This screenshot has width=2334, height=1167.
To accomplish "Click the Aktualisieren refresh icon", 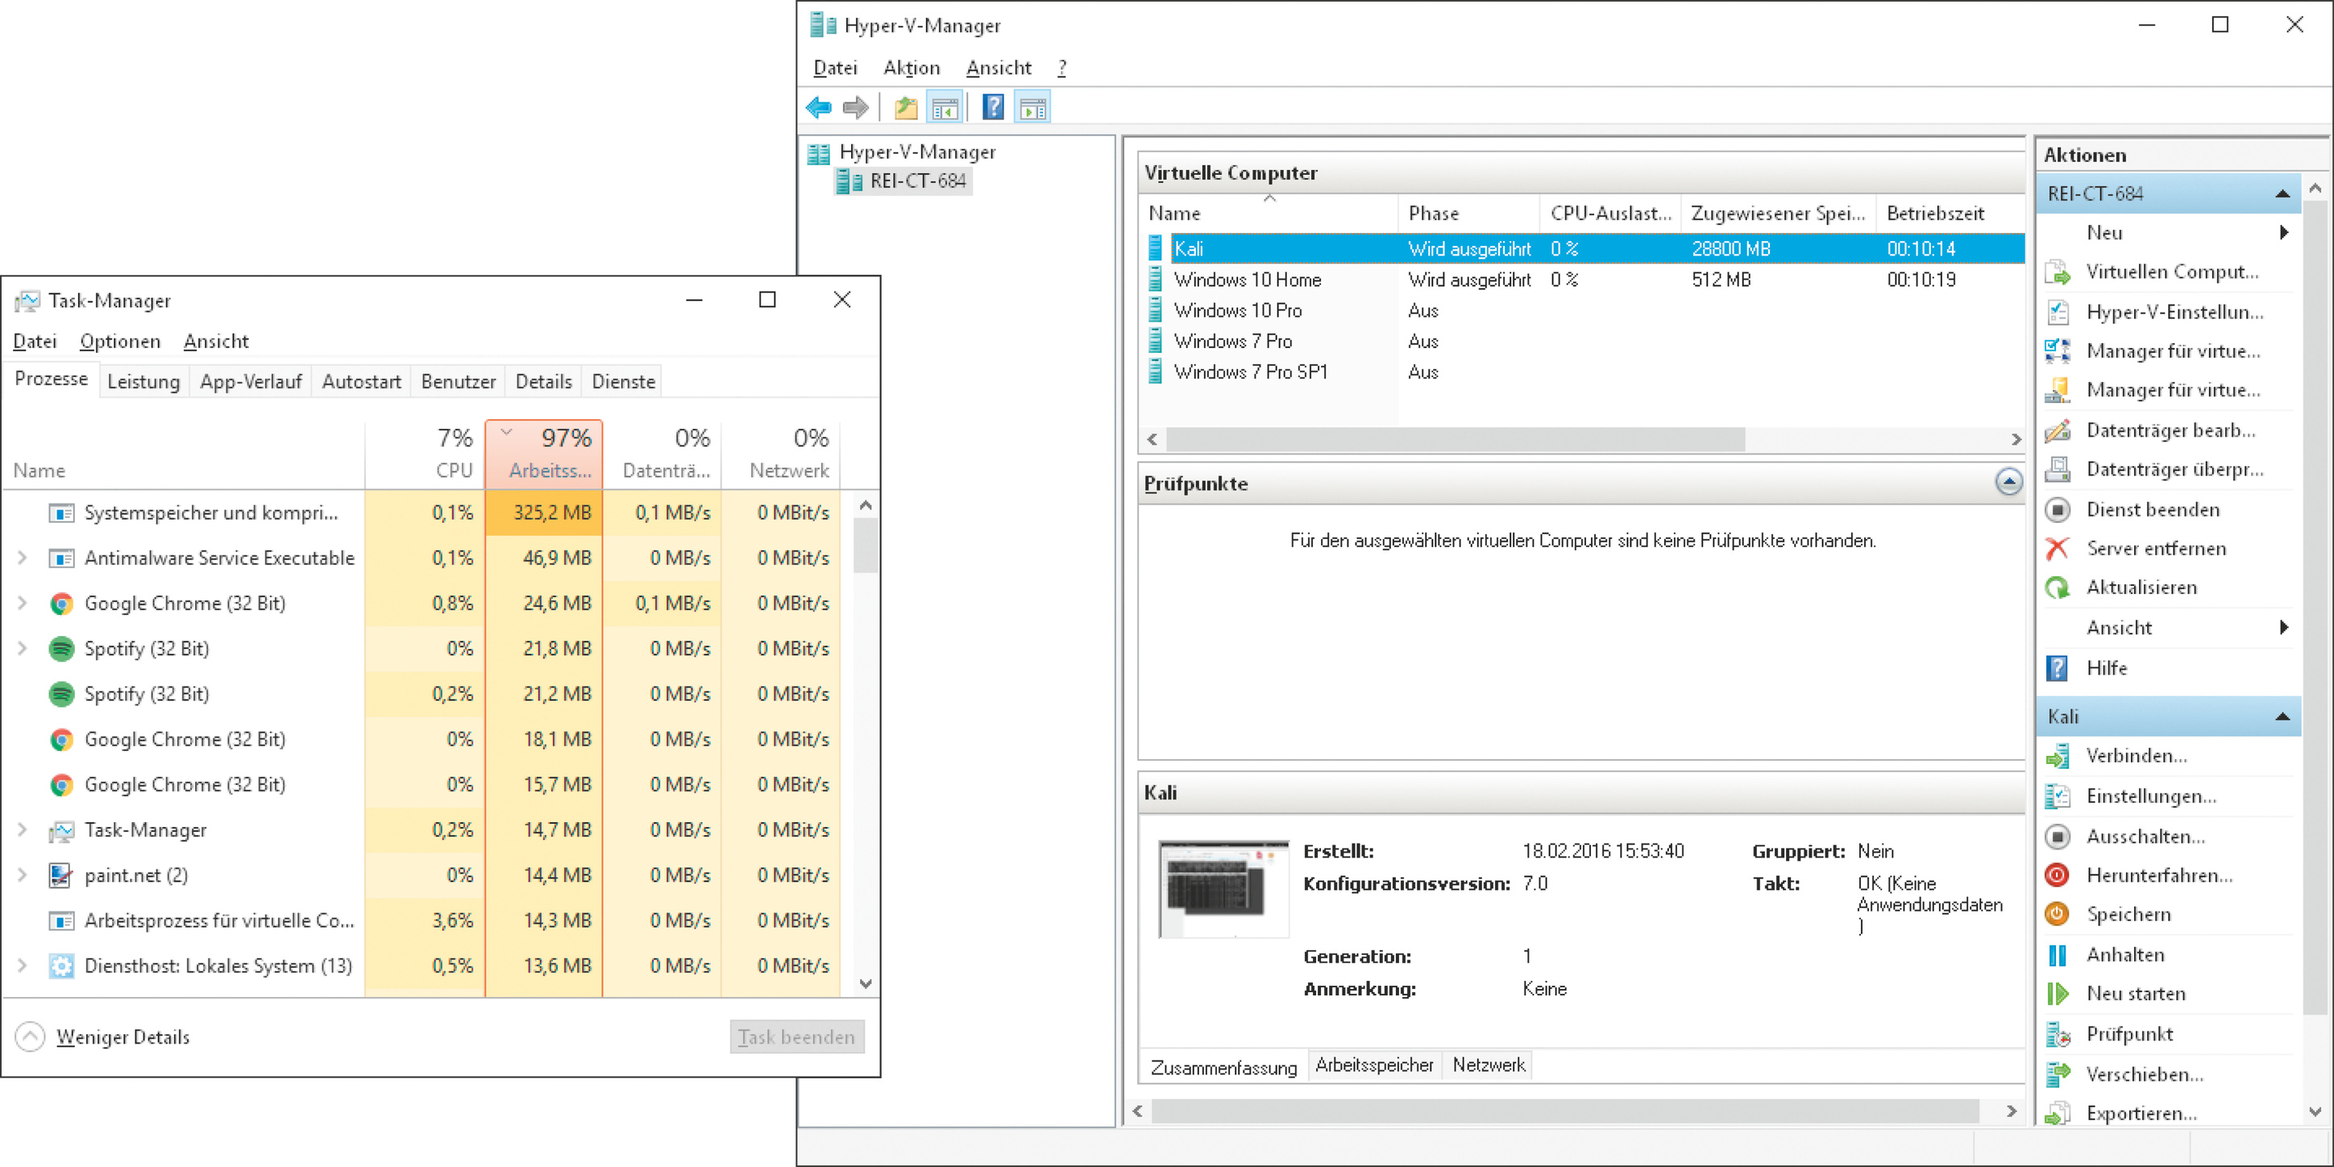I will coord(2057,588).
